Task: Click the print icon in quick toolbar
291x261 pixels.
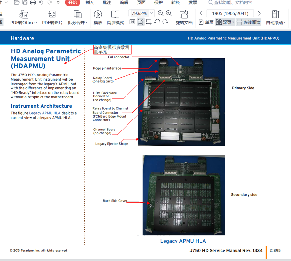Action: pos(33,3)
